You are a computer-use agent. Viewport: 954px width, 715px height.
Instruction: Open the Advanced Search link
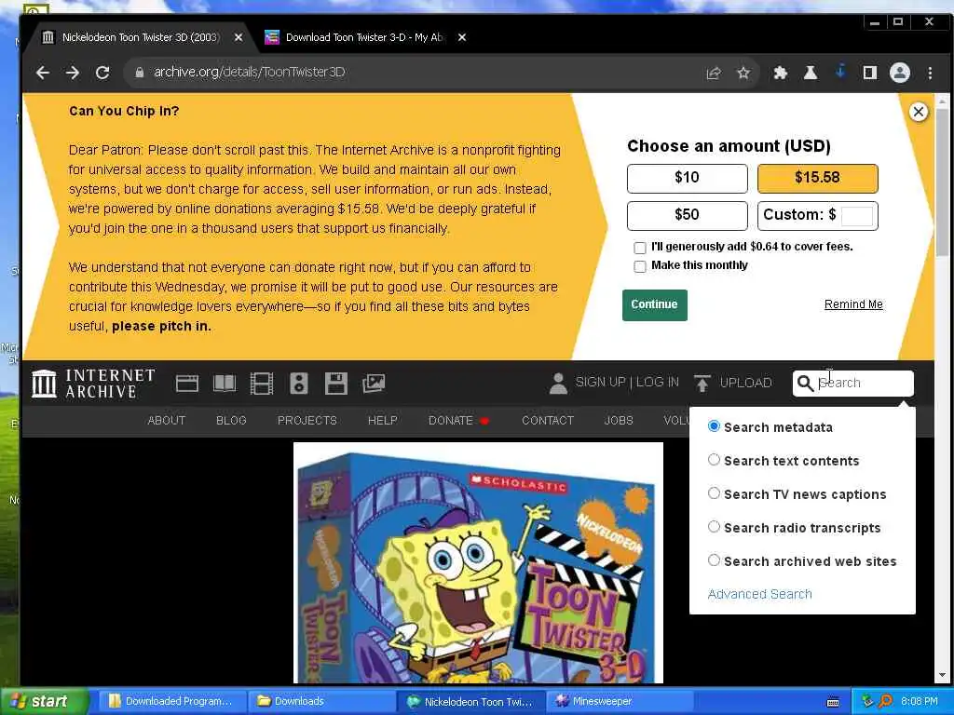[x=759, y=594]
